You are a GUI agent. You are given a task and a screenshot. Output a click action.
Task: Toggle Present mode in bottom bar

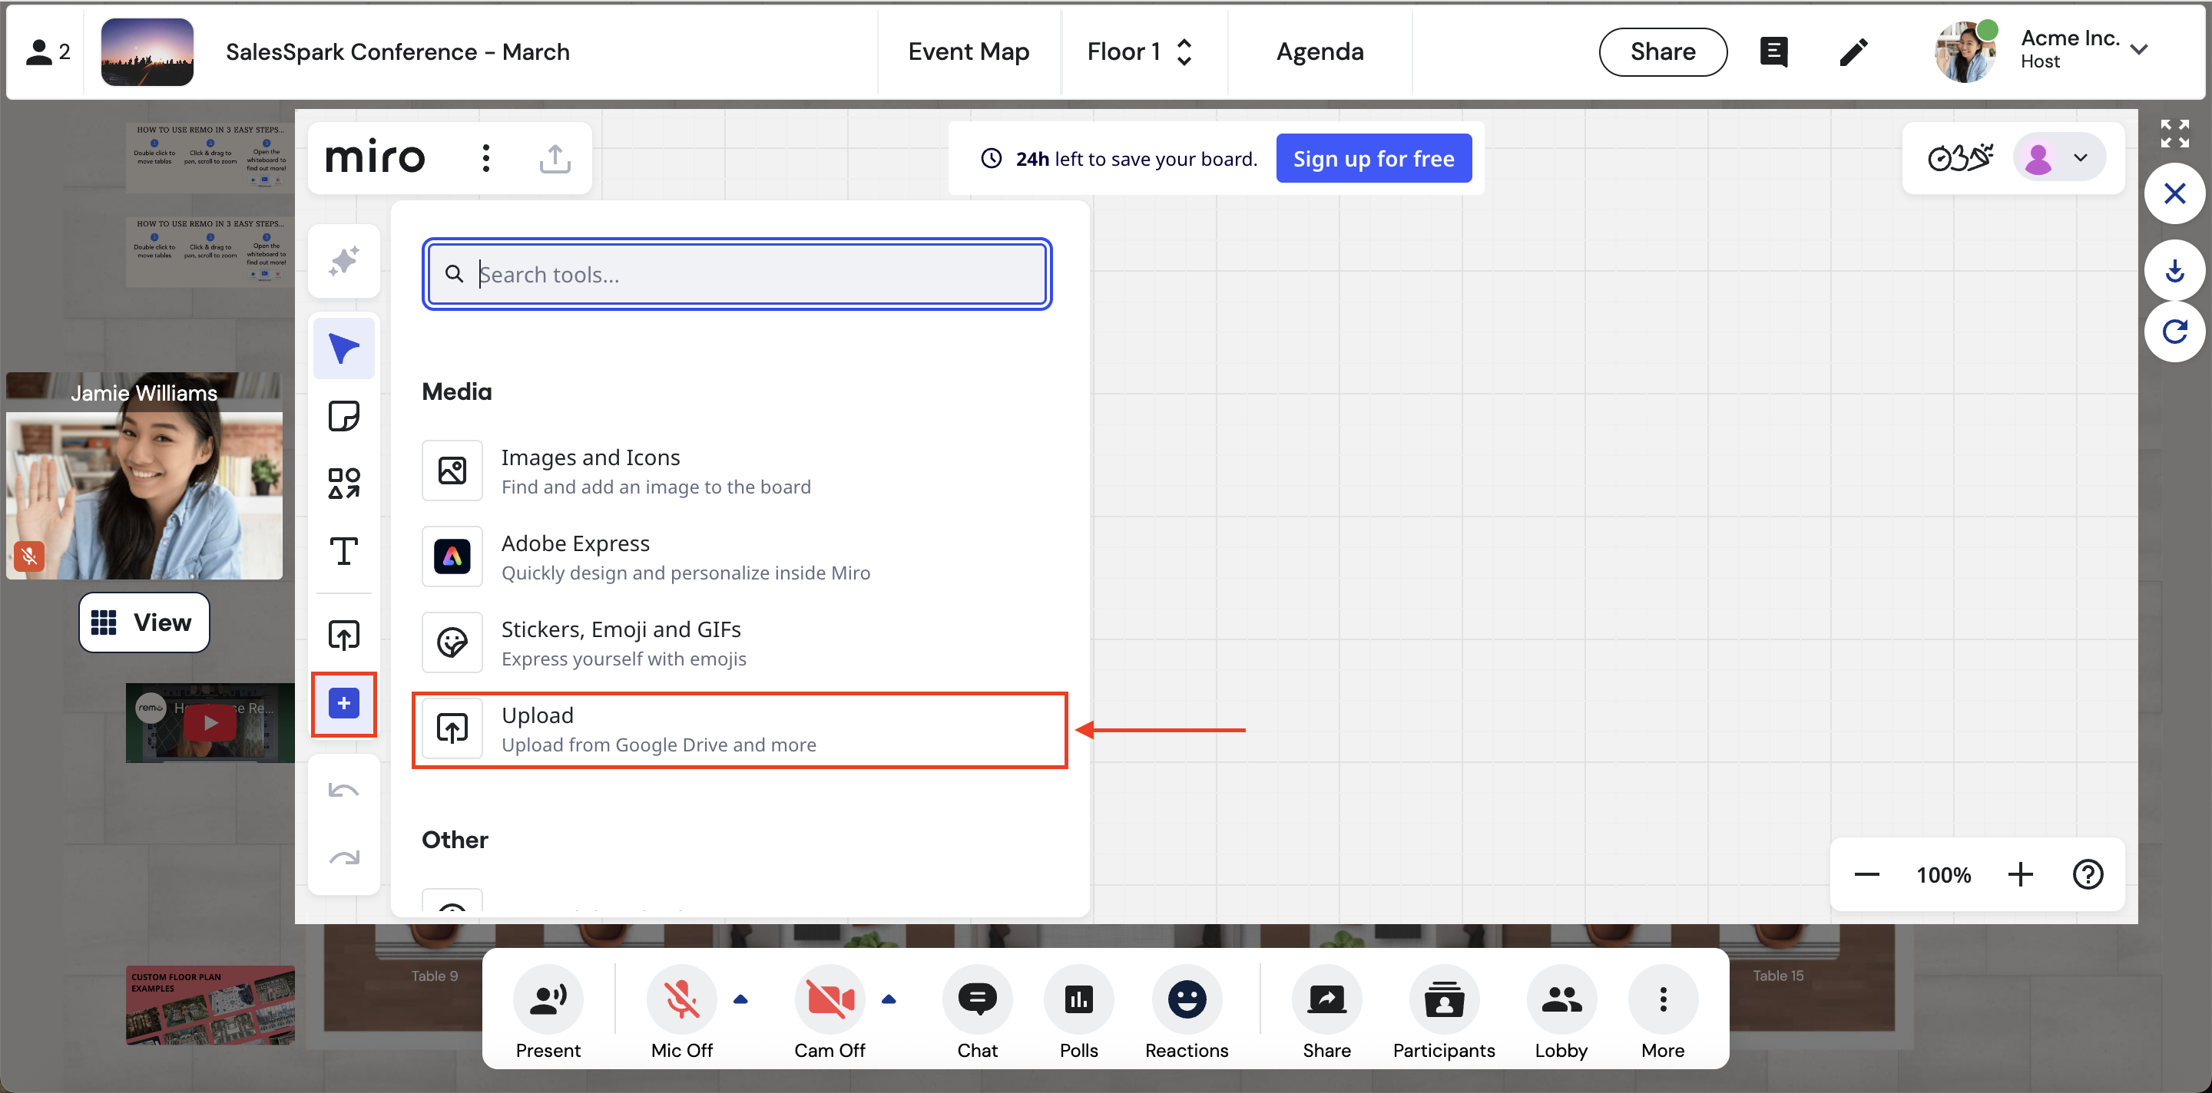point(548,999)
